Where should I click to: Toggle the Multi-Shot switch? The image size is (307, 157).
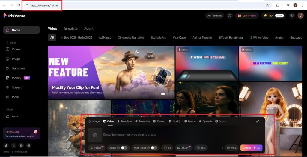pyautogui.click(x=154, y=148)
